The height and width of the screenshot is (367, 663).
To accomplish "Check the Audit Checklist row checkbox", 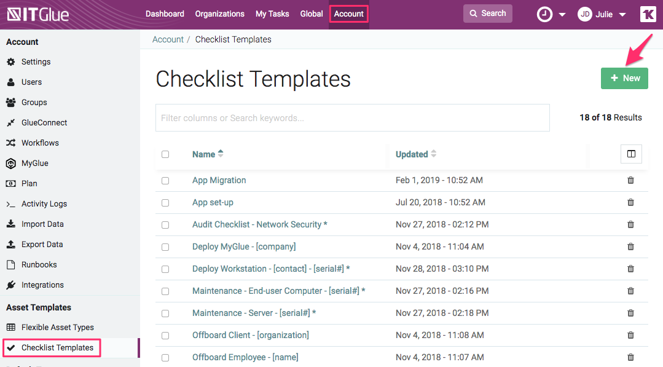I will tap(165, 225).
